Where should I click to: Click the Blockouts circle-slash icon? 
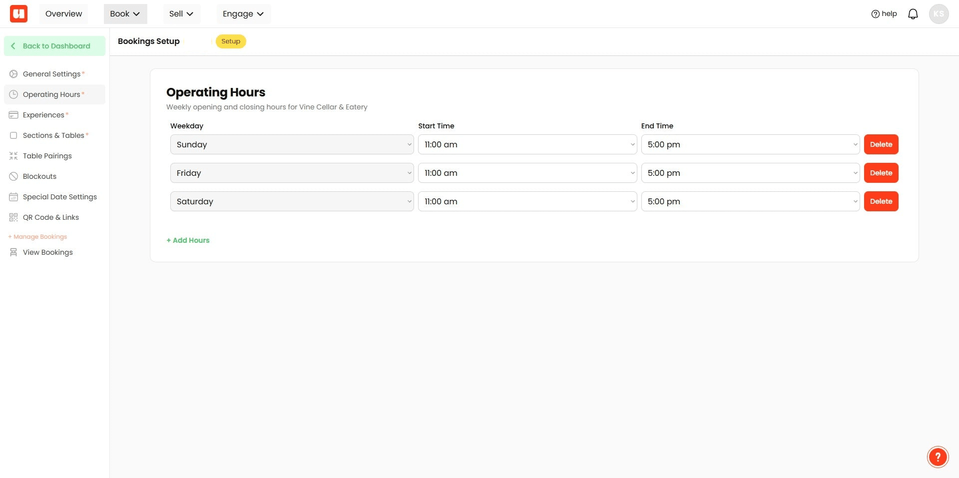point(13,176)
